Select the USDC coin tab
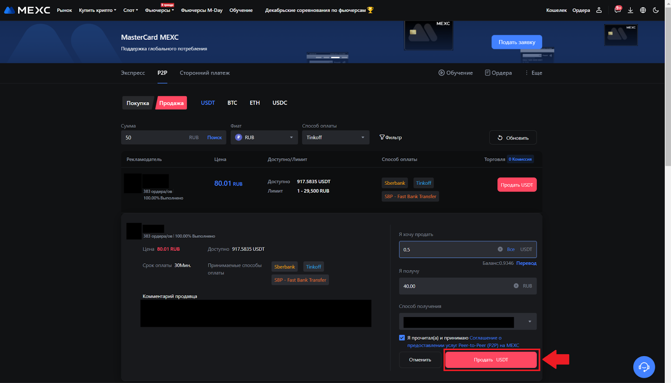Screen dimensions: 671x383 pos(280,103)
